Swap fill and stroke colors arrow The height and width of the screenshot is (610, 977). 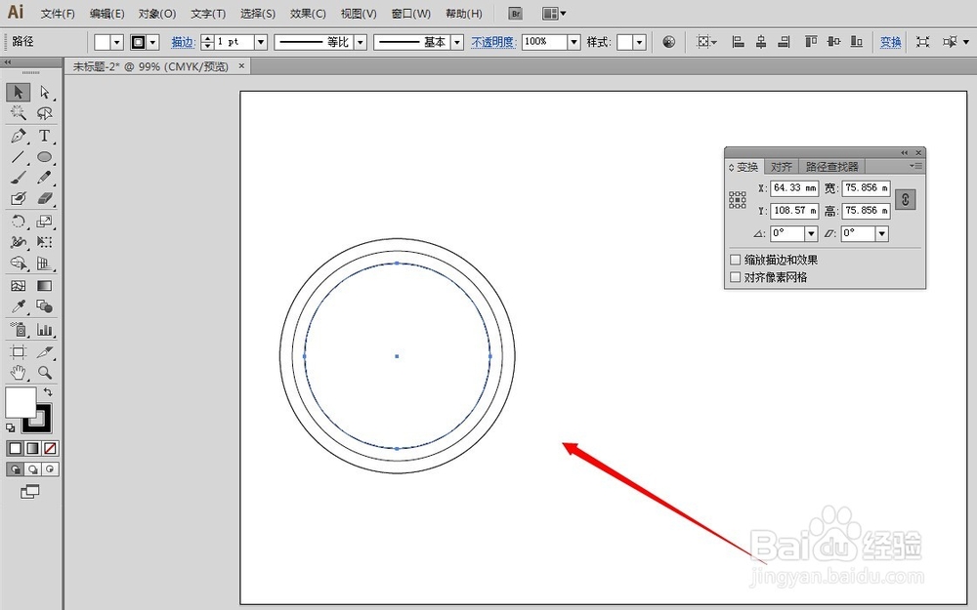pos(47,392)
